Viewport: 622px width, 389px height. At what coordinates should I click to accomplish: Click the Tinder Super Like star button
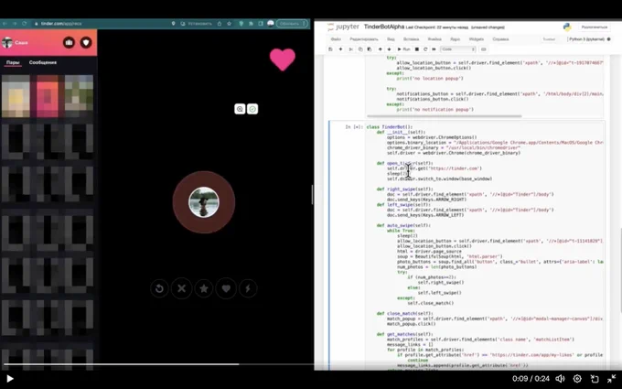204,288
